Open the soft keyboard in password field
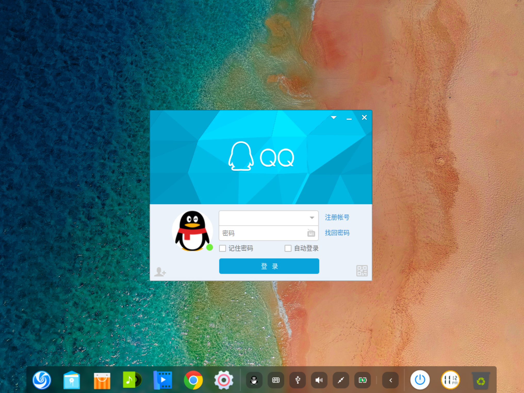The height and width of the screenshot is (393, 524). click(x=311, y=233)
